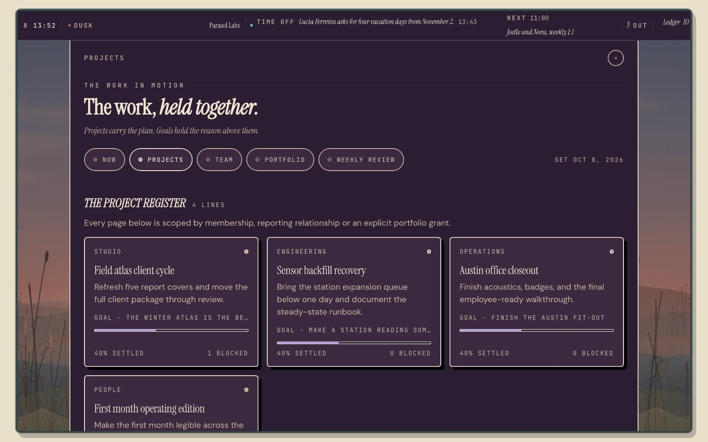The height and width of the screenshot is (442, 708).
Task: Open the Portfolio tab
Action: click(x=280, y=160)
